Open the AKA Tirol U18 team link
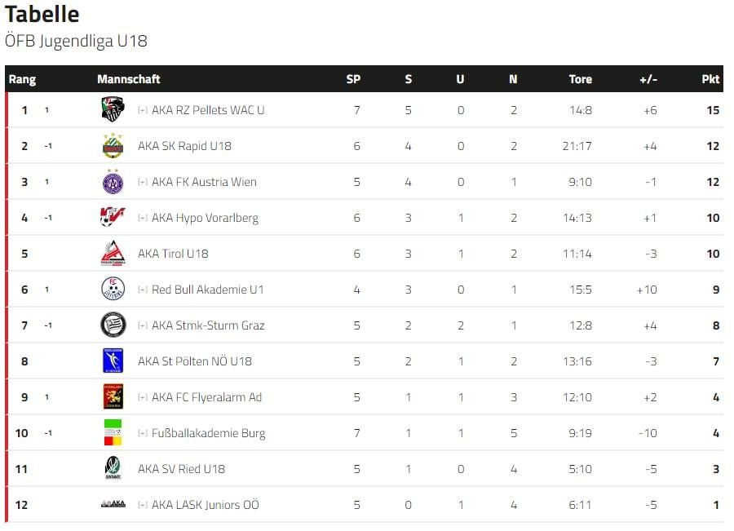The width and height of the screenshot is (734, 531). (x=173, y=254)
